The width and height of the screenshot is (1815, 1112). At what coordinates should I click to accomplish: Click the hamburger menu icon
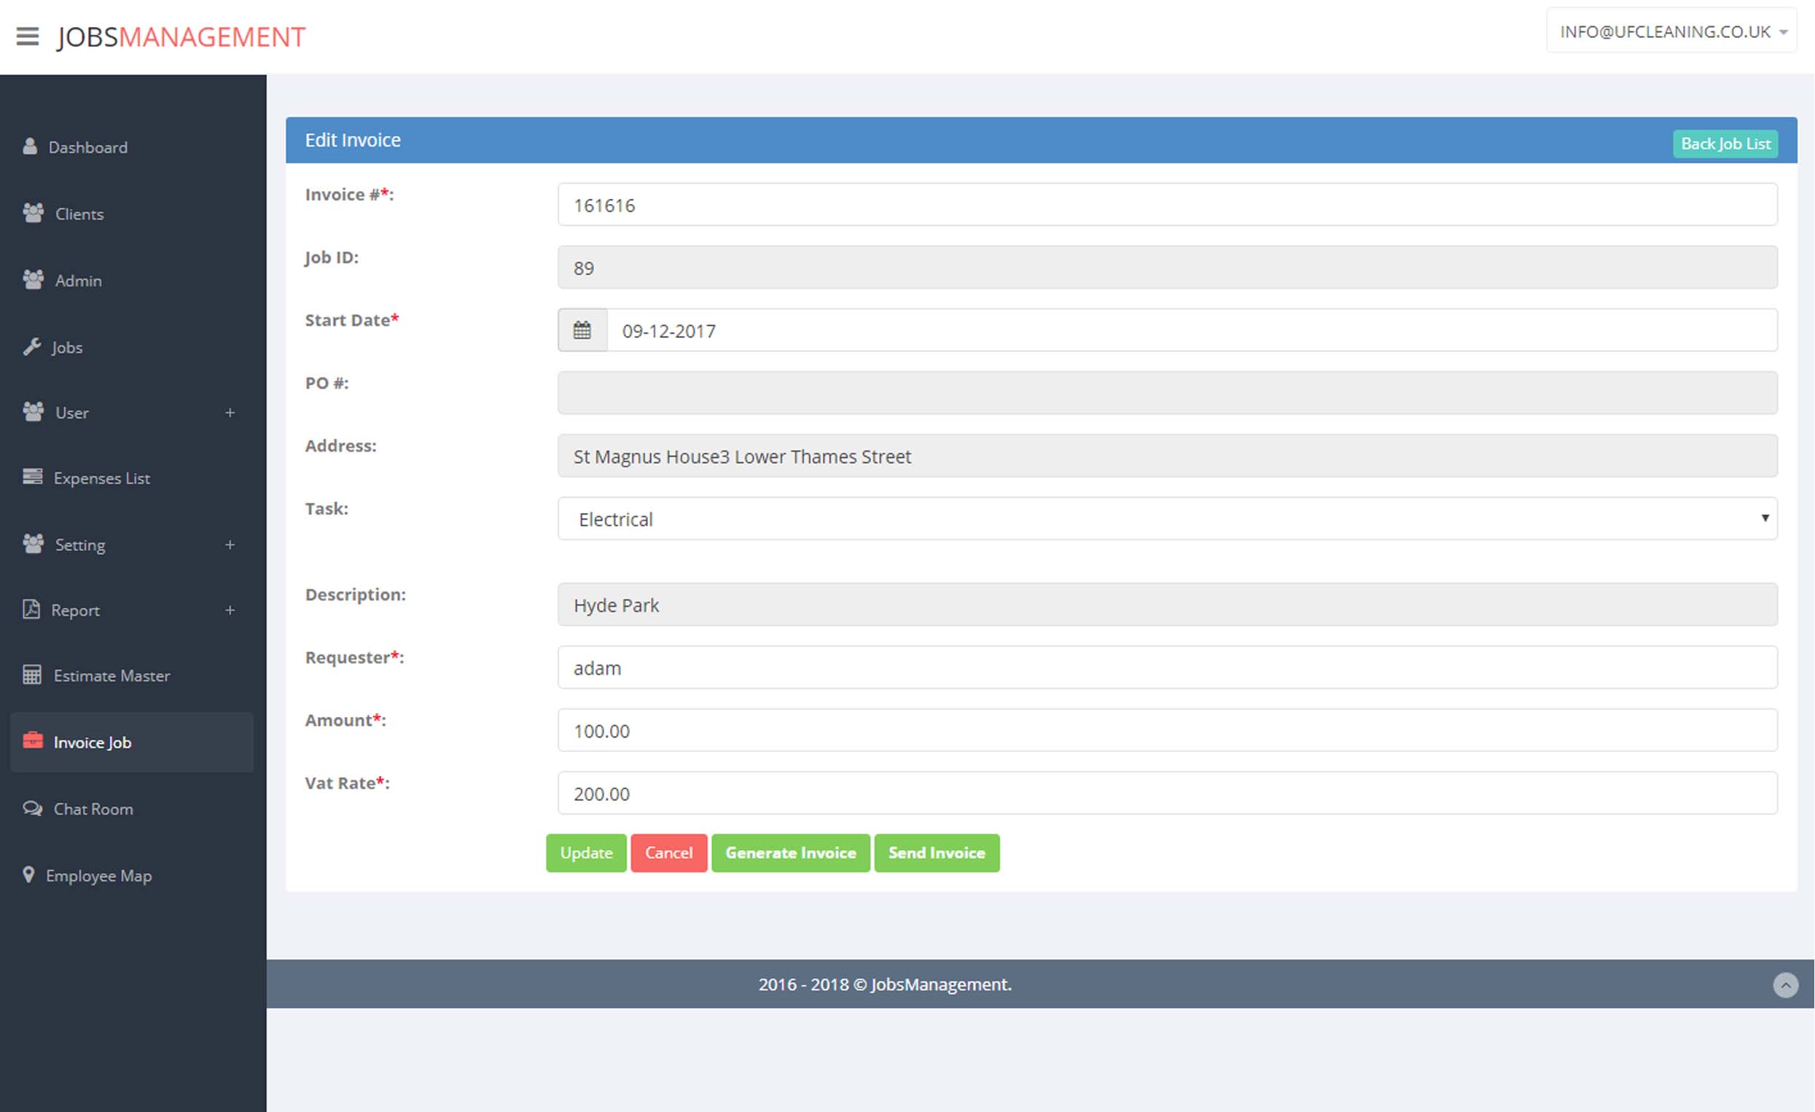coord(27,36)
